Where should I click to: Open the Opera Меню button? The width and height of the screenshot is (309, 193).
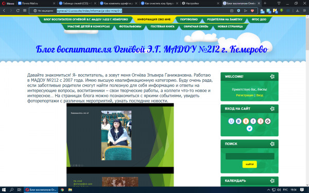(x=8, y=4)
